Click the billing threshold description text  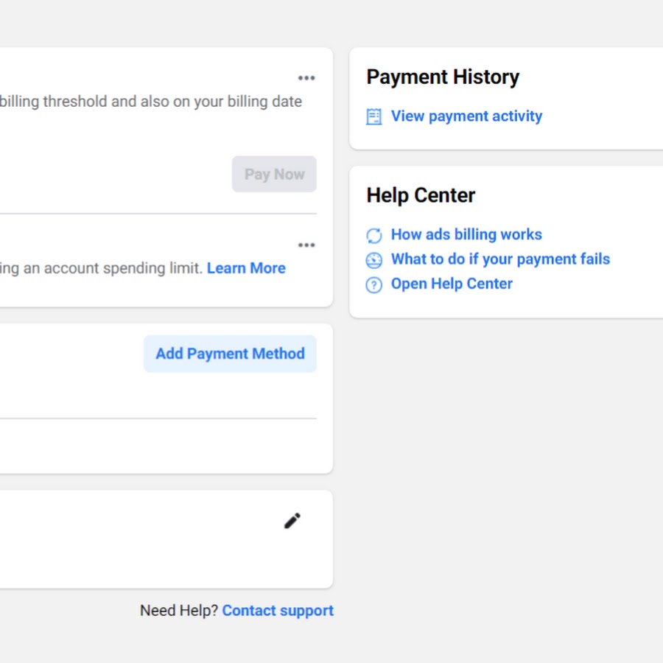coord(151,102)
